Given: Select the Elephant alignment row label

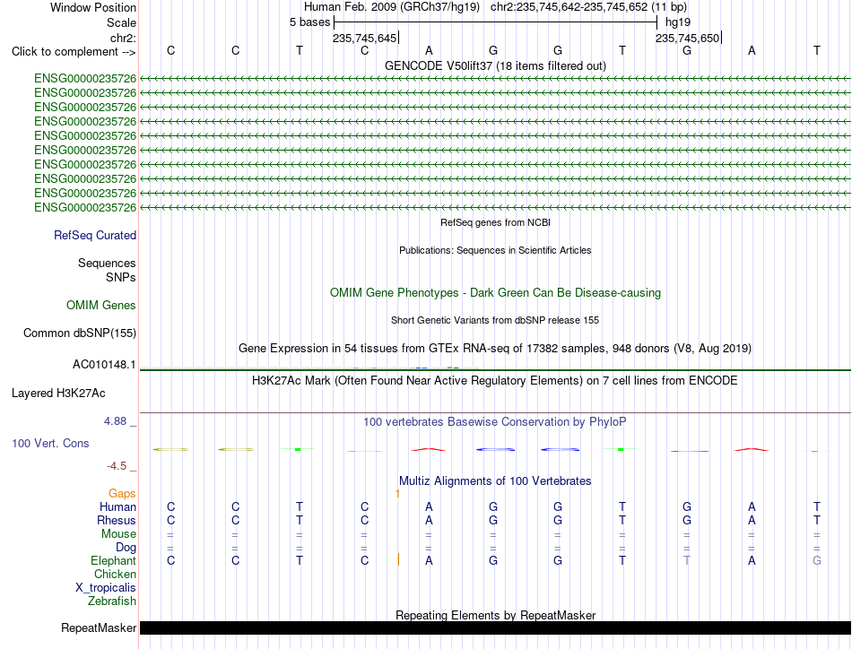Looking at the screenshot, I should tap(114, 560).
